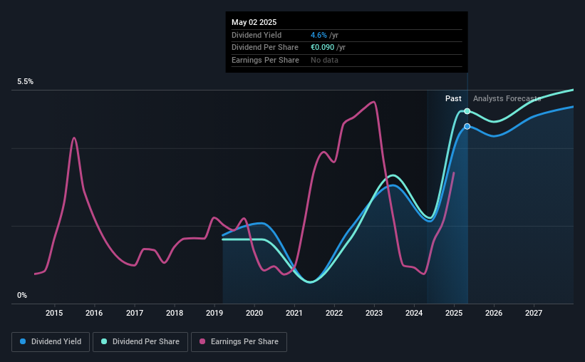
Task: Click the May 02 2025 tooltip date
Action: [x=254, y=22]
